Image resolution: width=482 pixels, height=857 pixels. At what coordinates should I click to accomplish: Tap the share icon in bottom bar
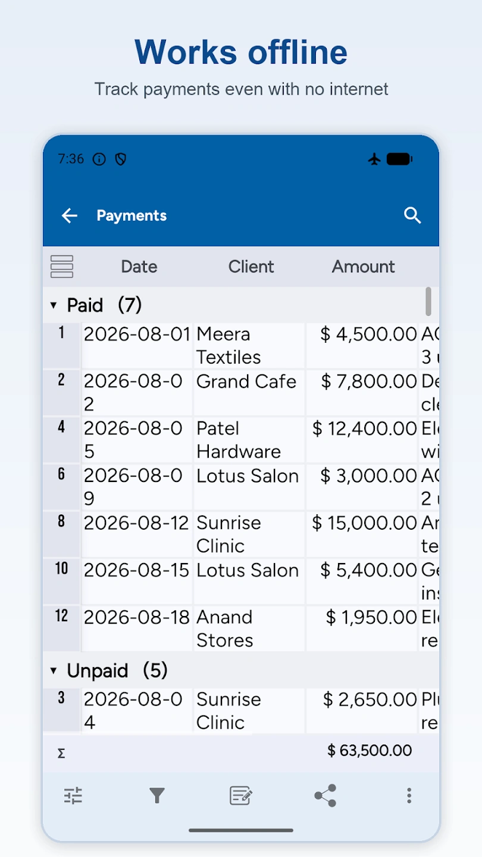(325, 796)
